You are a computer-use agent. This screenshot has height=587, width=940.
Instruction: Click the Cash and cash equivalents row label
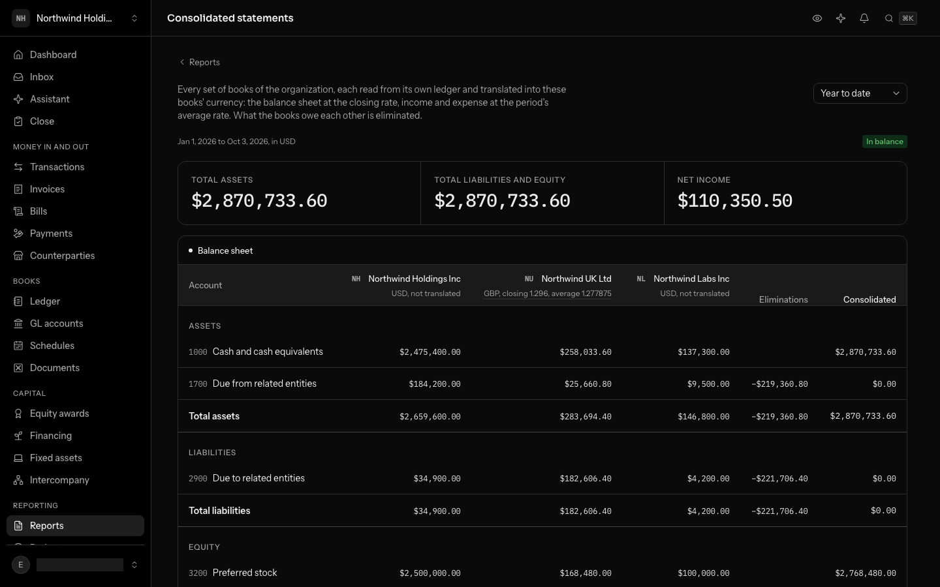pos(268,352)
